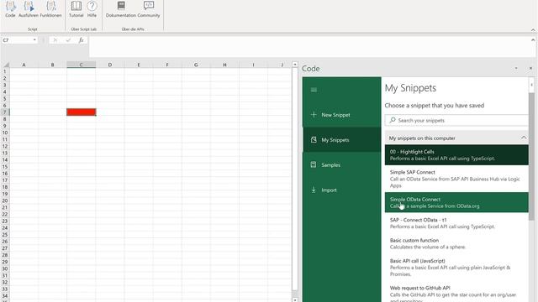This screenshot has height=302, width=538.
Task: Open the Simple SAP Connect snippet
Action: pos(456,179)
